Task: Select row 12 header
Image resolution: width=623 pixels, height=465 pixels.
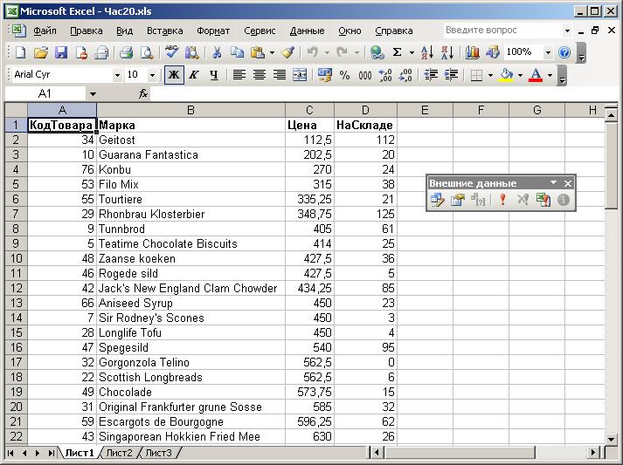Action: 16,289
